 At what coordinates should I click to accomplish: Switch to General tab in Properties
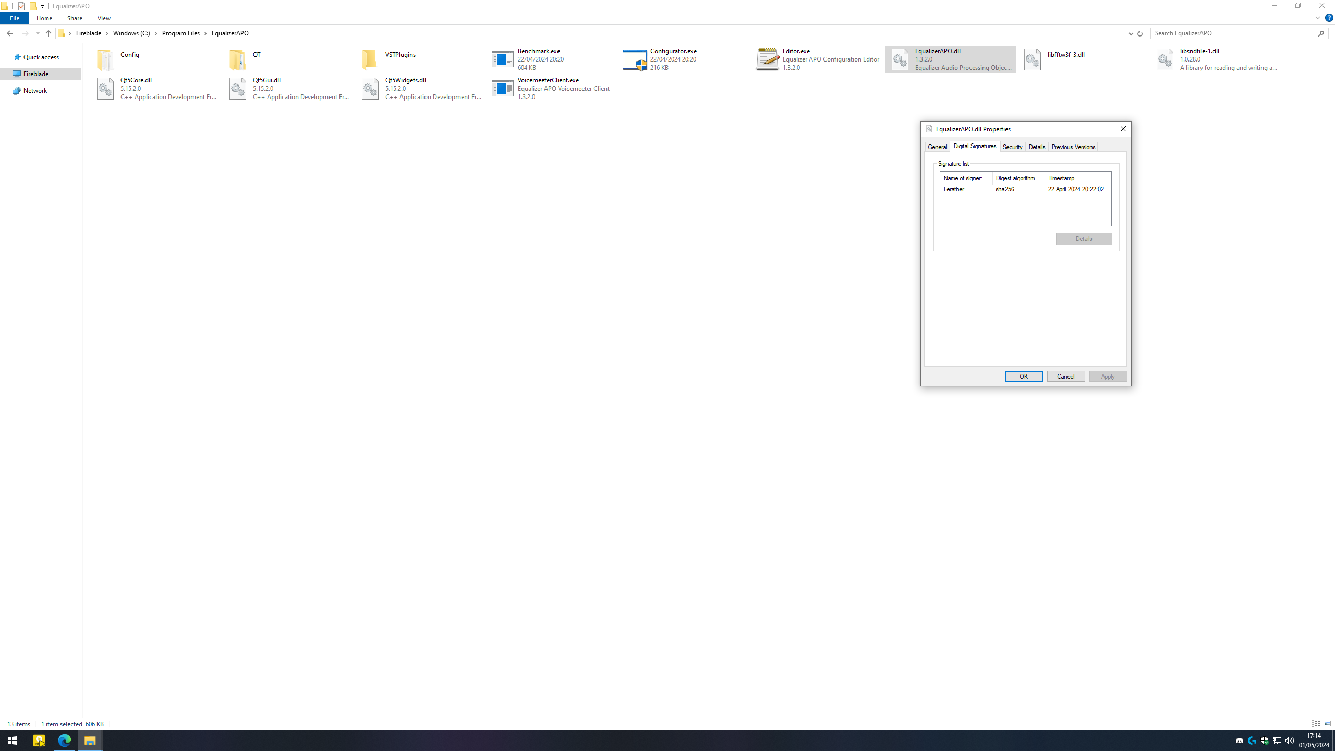937,147
